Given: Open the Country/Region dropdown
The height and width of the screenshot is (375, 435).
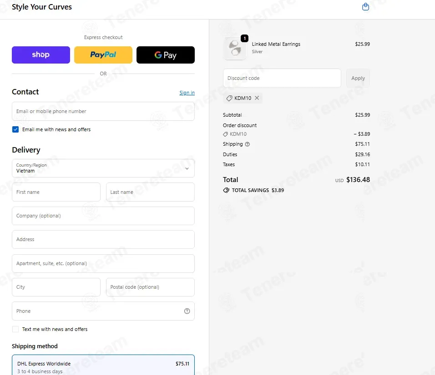Looking at the screenshot, I should click(103, 168).
